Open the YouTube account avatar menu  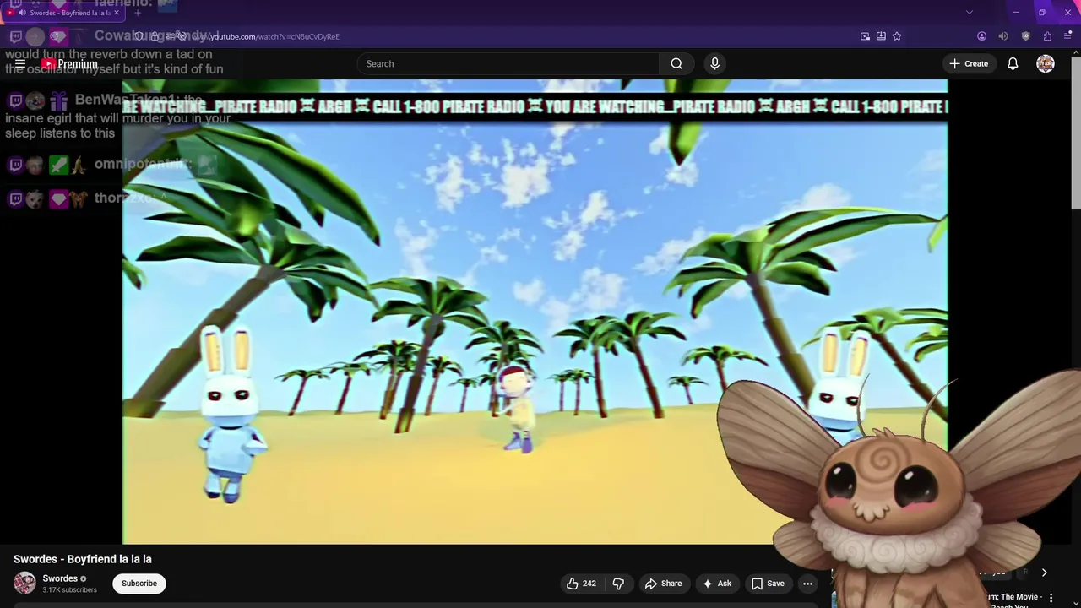1046,63
